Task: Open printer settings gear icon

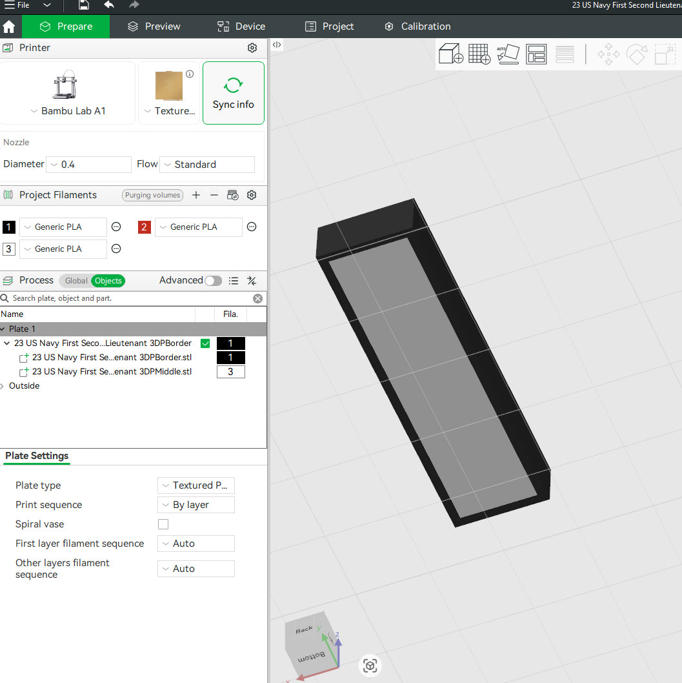Action: 252,48
